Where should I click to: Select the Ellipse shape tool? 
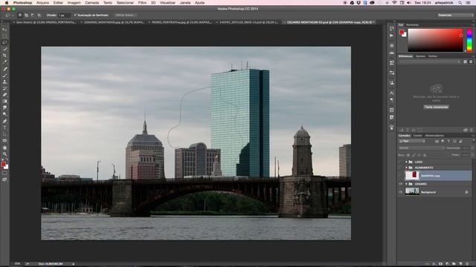coord(4,141)
